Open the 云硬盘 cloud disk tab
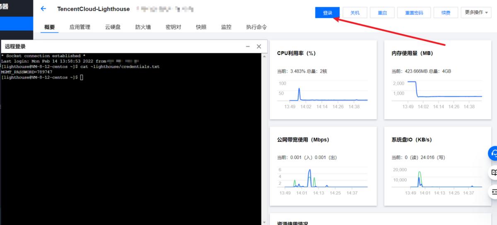The width and height of the screenshot is (497, 225). click(x=113, y=27)
